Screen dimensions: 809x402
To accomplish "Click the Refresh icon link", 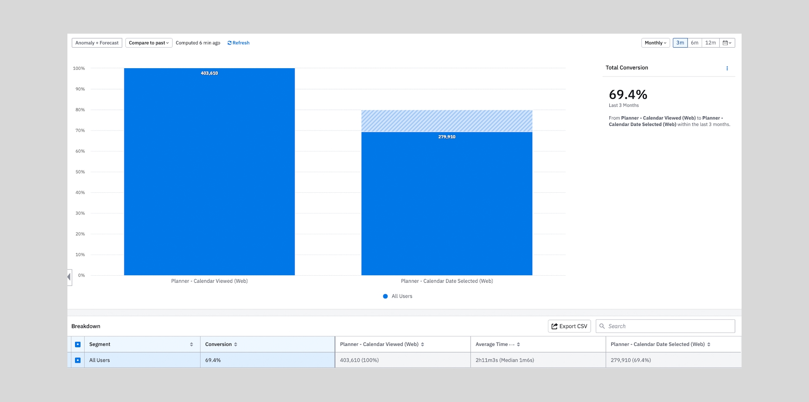I will 238,43.
